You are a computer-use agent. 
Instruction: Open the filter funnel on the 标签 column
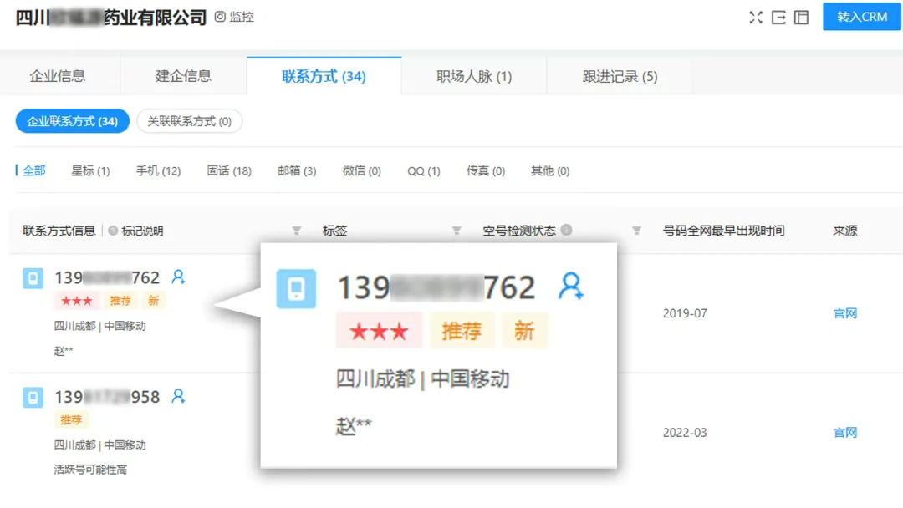click(x=457, y=231)
